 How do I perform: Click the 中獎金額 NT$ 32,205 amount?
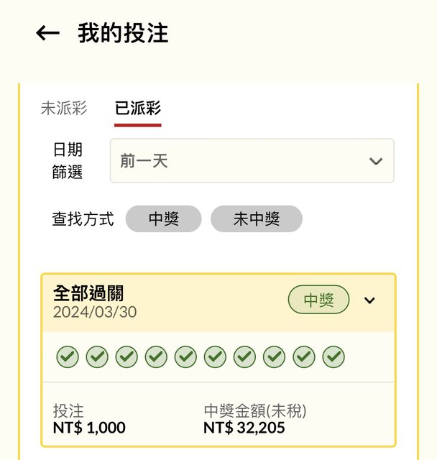click(x=244, y=428)
